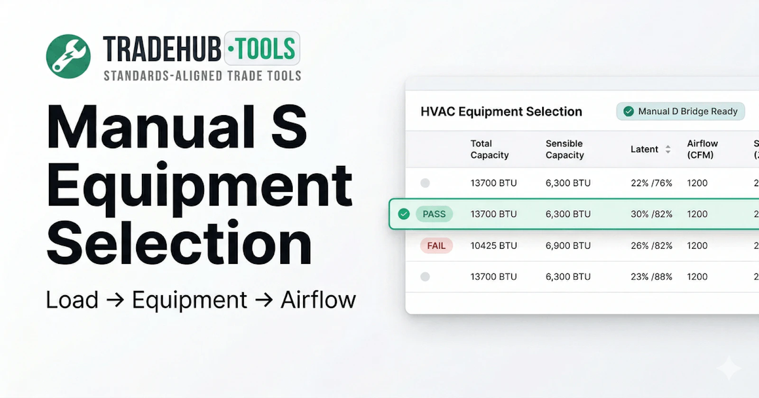The image size is (759, 398).
Task: Select the radio for the 23% /88% row
Action: [x=425, y=277]
